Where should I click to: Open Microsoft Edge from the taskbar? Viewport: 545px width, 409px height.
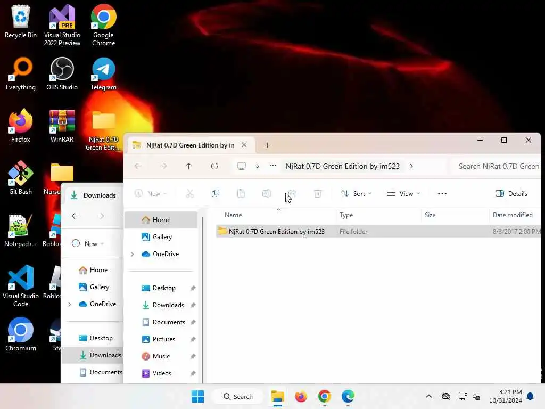pos(348,396)
